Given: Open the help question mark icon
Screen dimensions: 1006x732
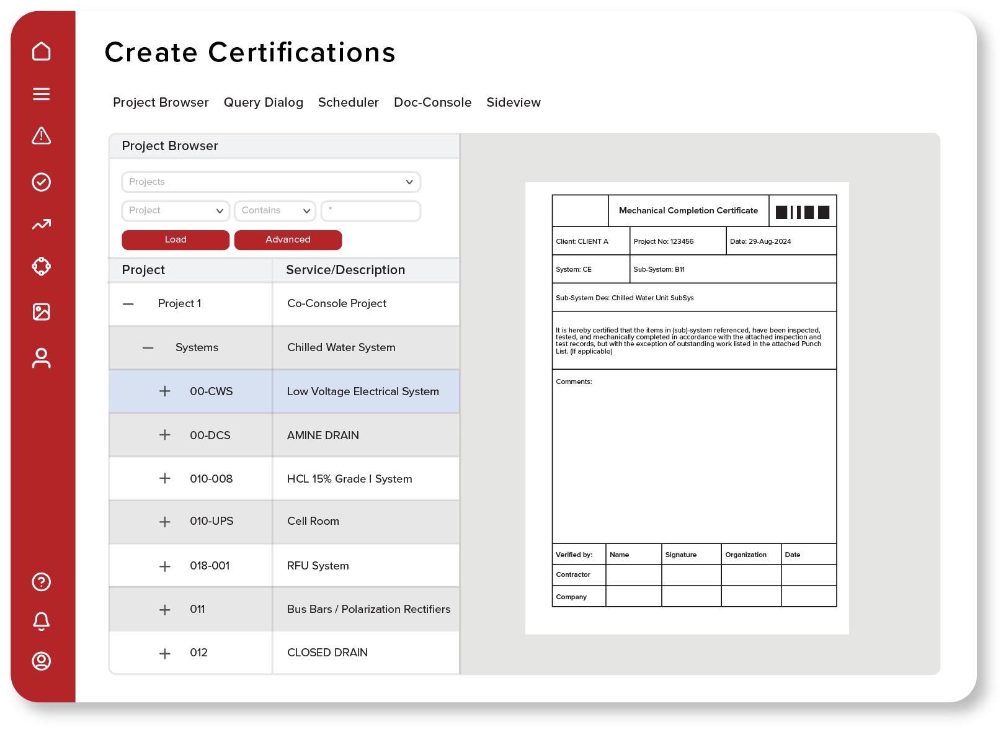Looking at the screenshot, I should [x=42, y=582].
